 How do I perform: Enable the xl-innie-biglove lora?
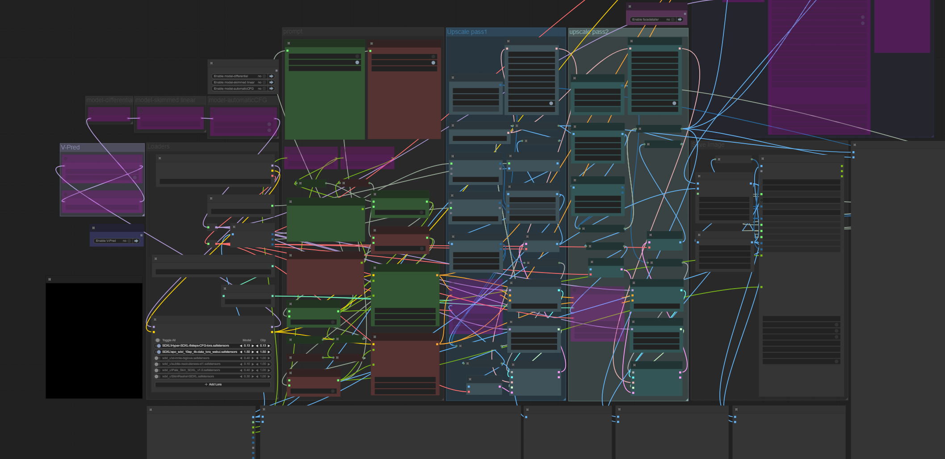(157, 358)
